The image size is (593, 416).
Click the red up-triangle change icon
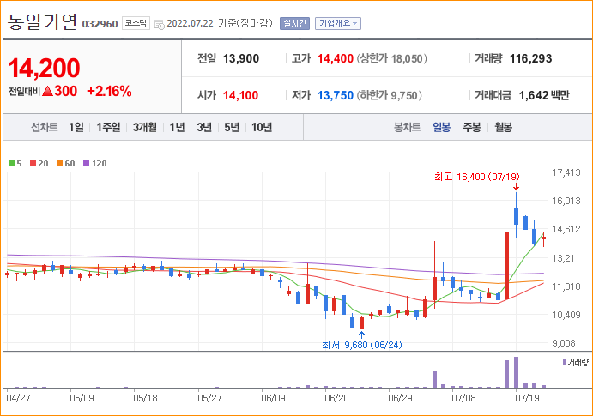(48, 91)
